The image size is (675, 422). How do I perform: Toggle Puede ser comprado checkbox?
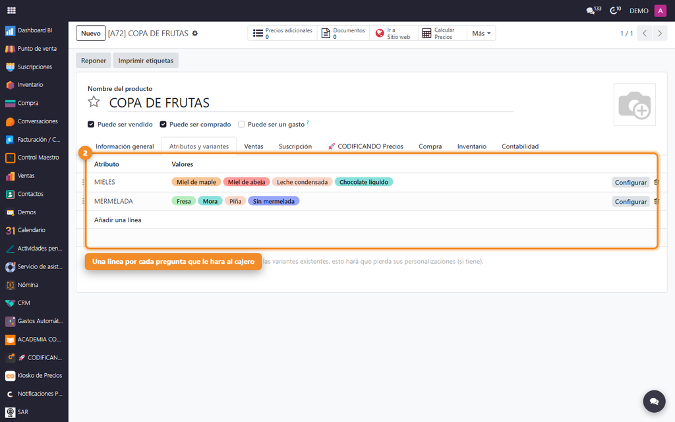click(163, 125)
